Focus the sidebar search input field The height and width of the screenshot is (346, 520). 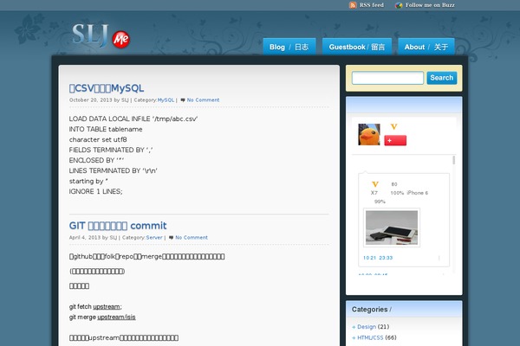tap(387, 78)
